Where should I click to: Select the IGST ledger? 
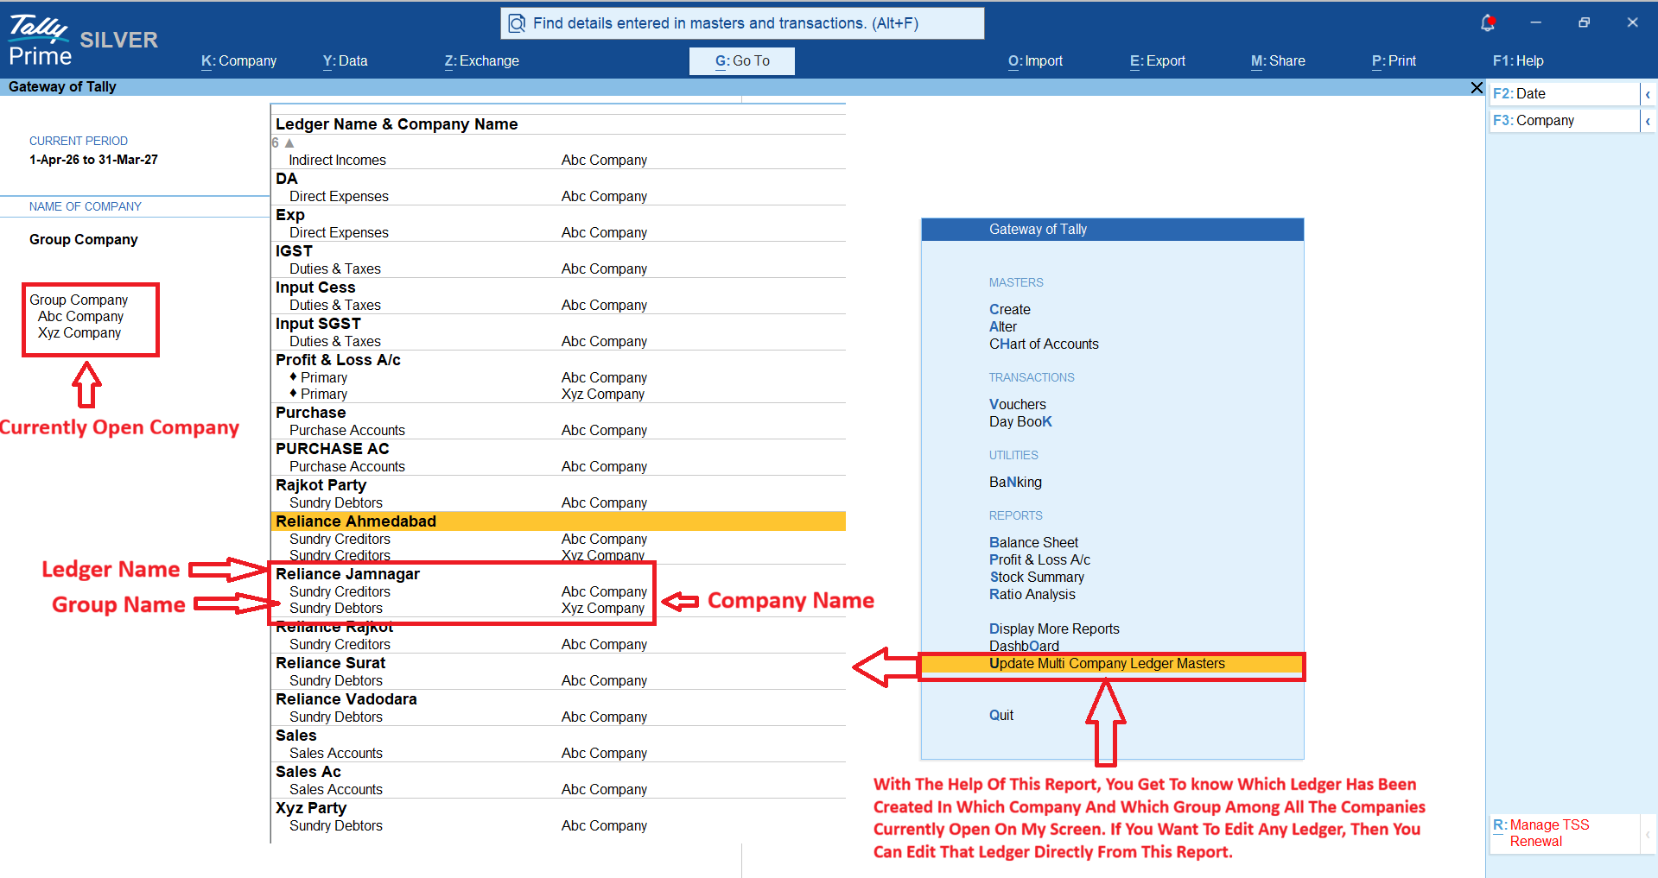click(294, 251)
